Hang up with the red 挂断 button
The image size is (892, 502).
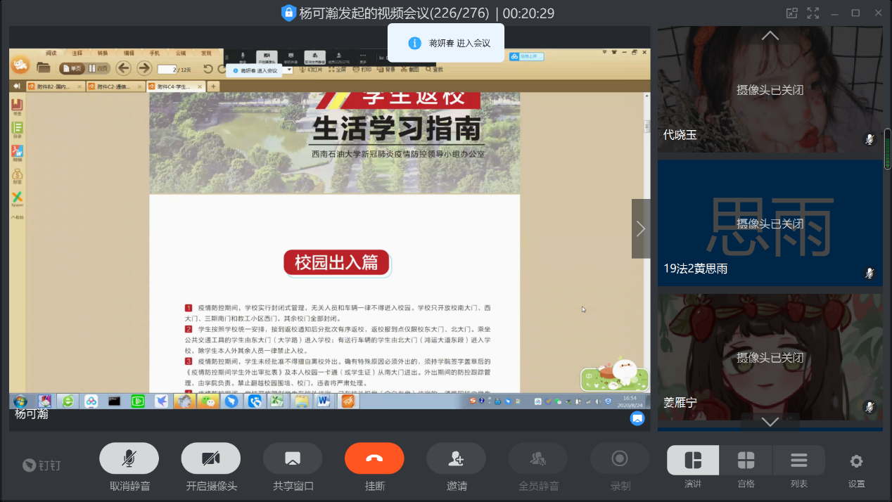pyautogui.click(x=374, y=459)
